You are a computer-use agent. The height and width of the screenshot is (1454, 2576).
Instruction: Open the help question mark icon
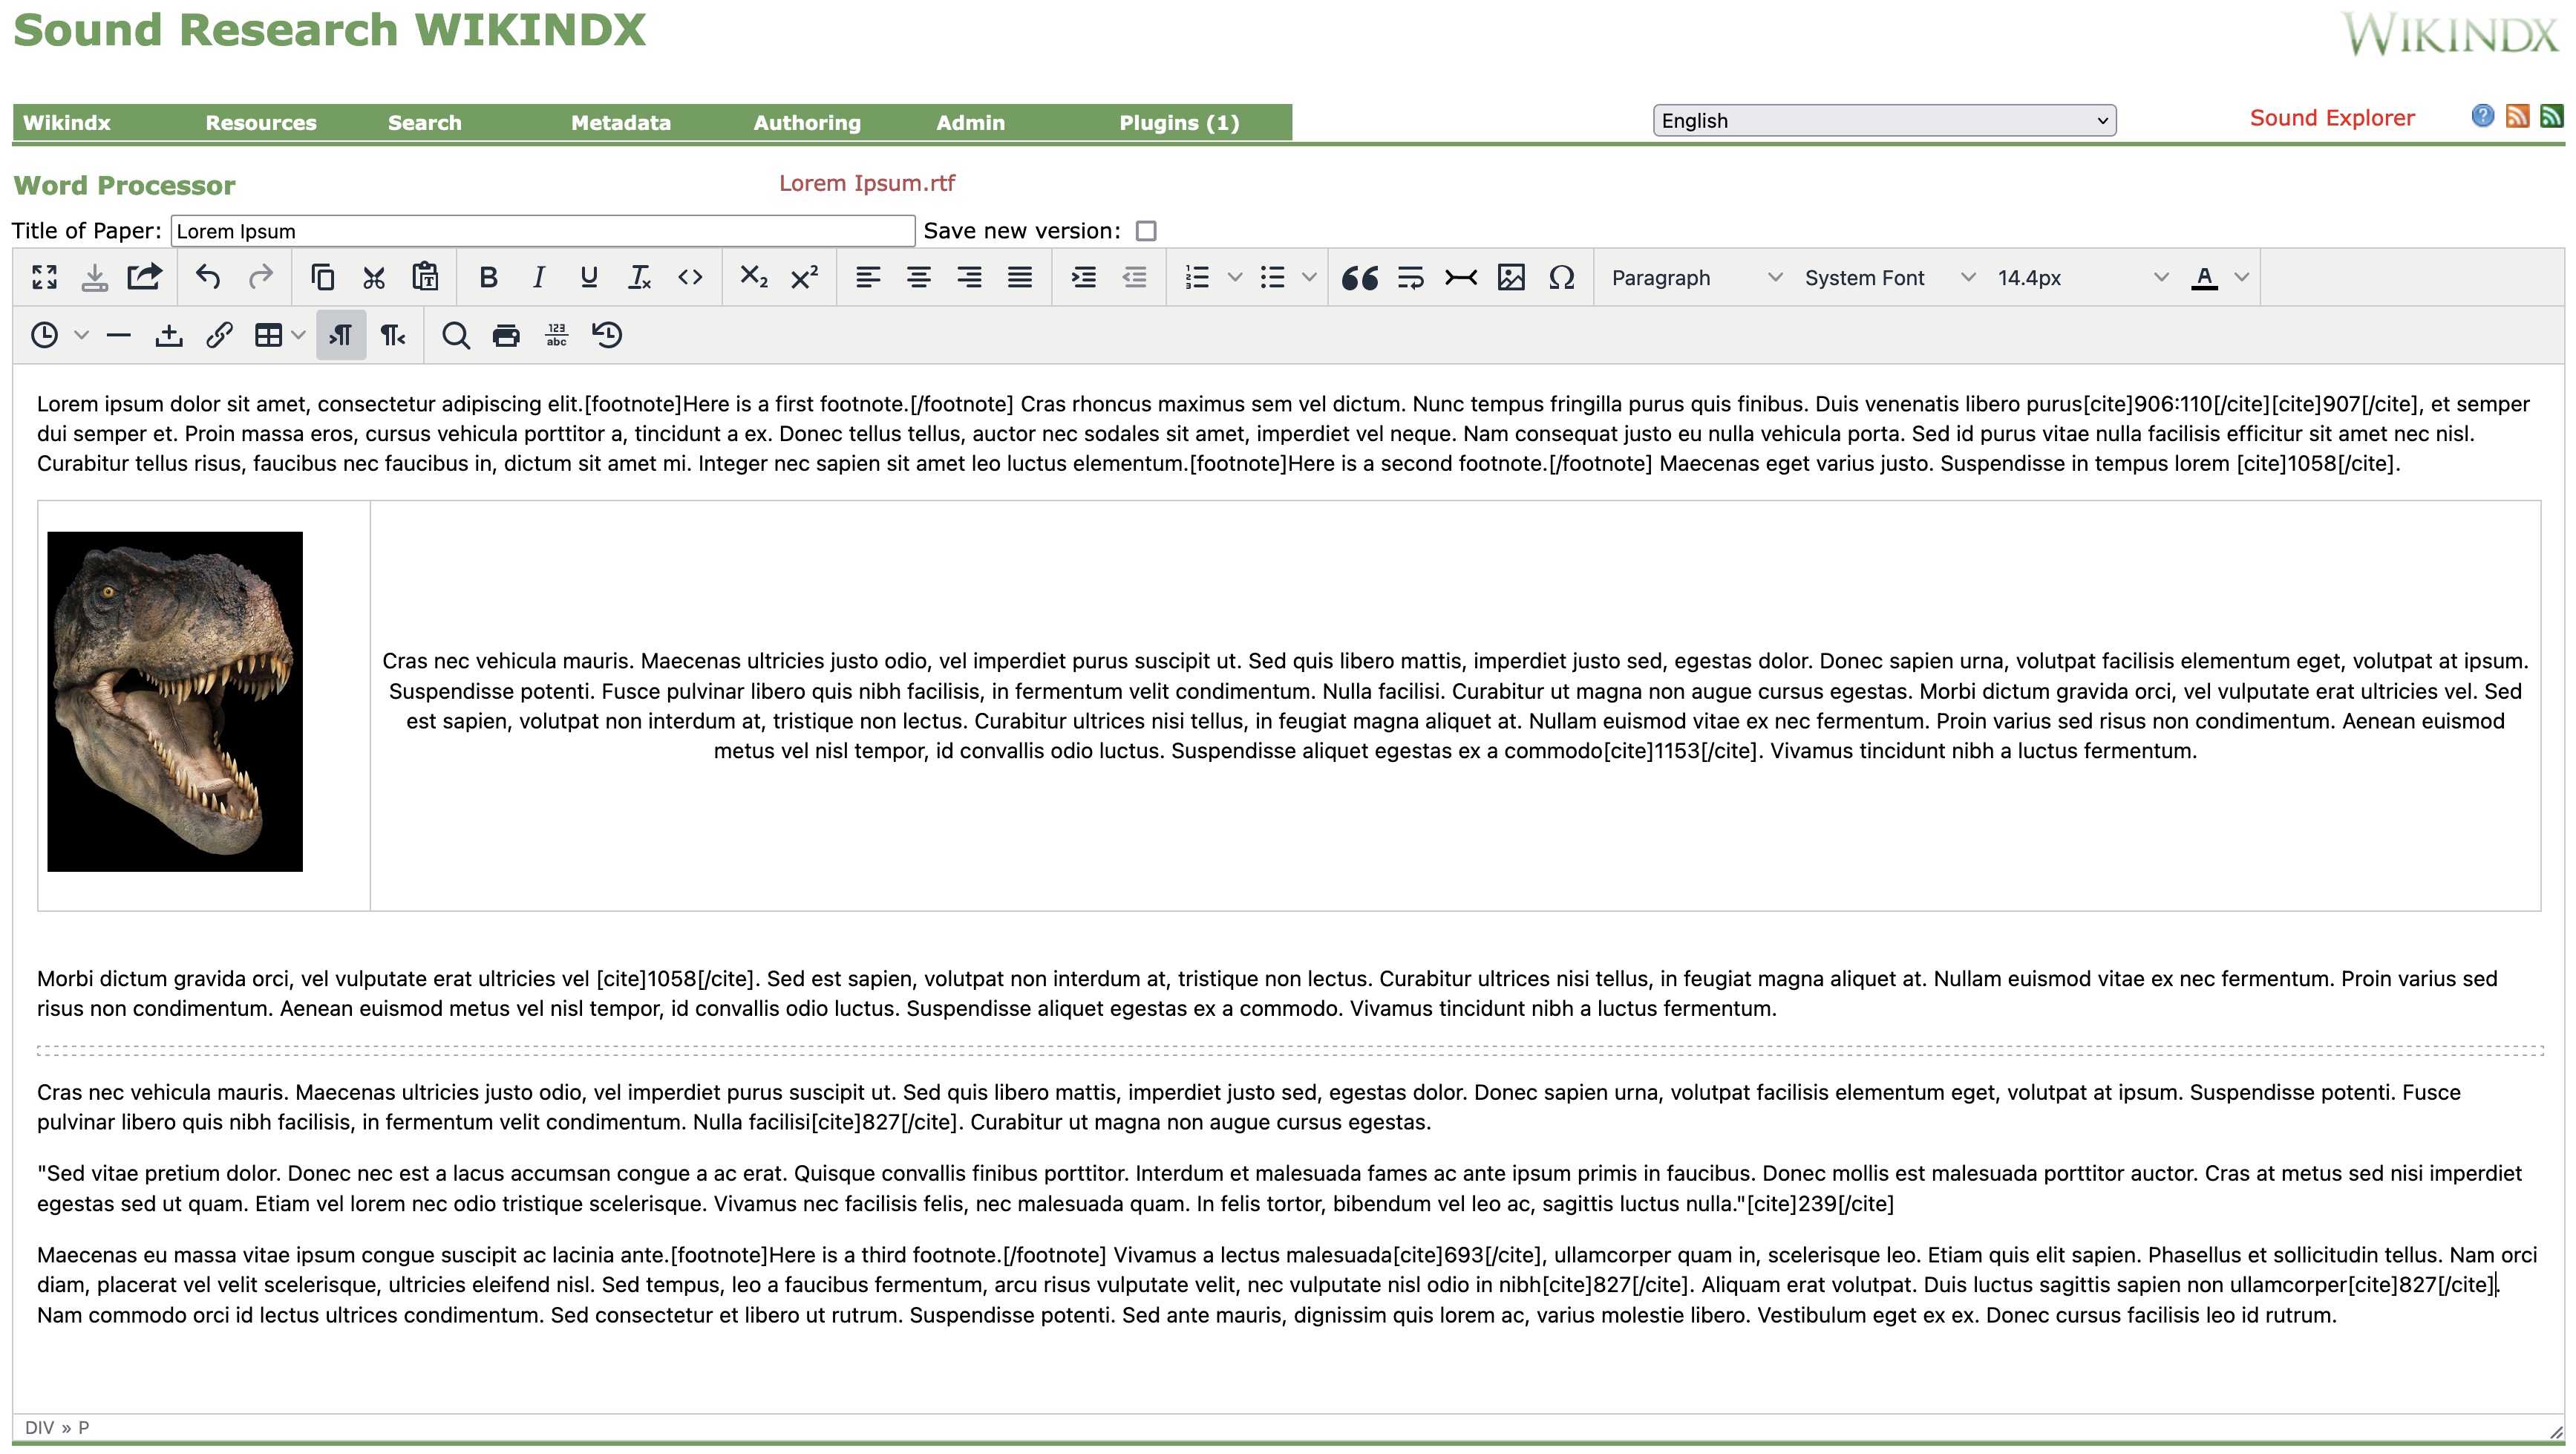[2483, 116]
